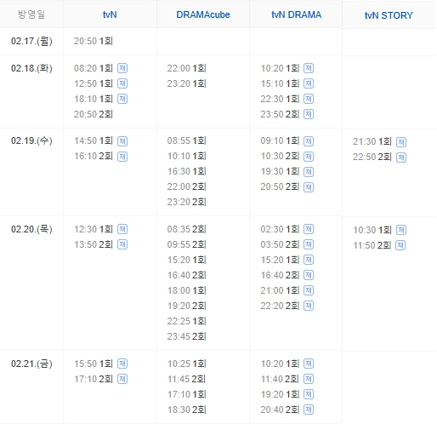Open the tvN STORY channel header link
This screenshot has width=437, height=424.
tap(389, 15)
